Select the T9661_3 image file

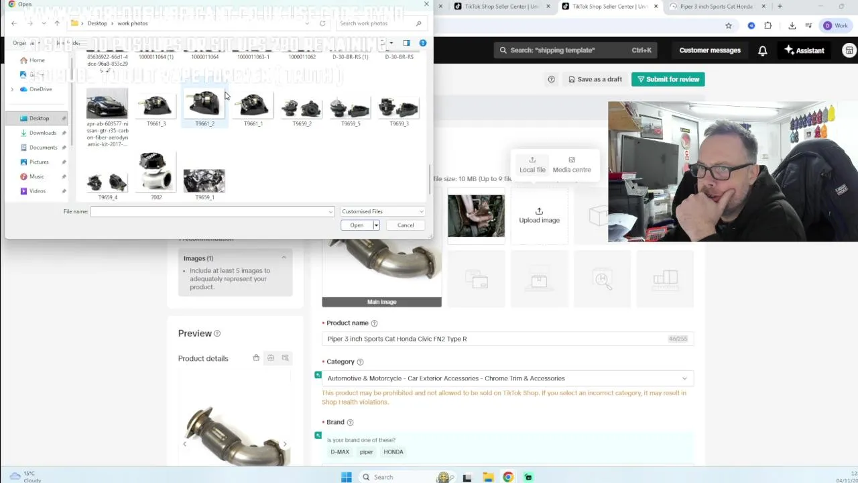pos(156,109)
